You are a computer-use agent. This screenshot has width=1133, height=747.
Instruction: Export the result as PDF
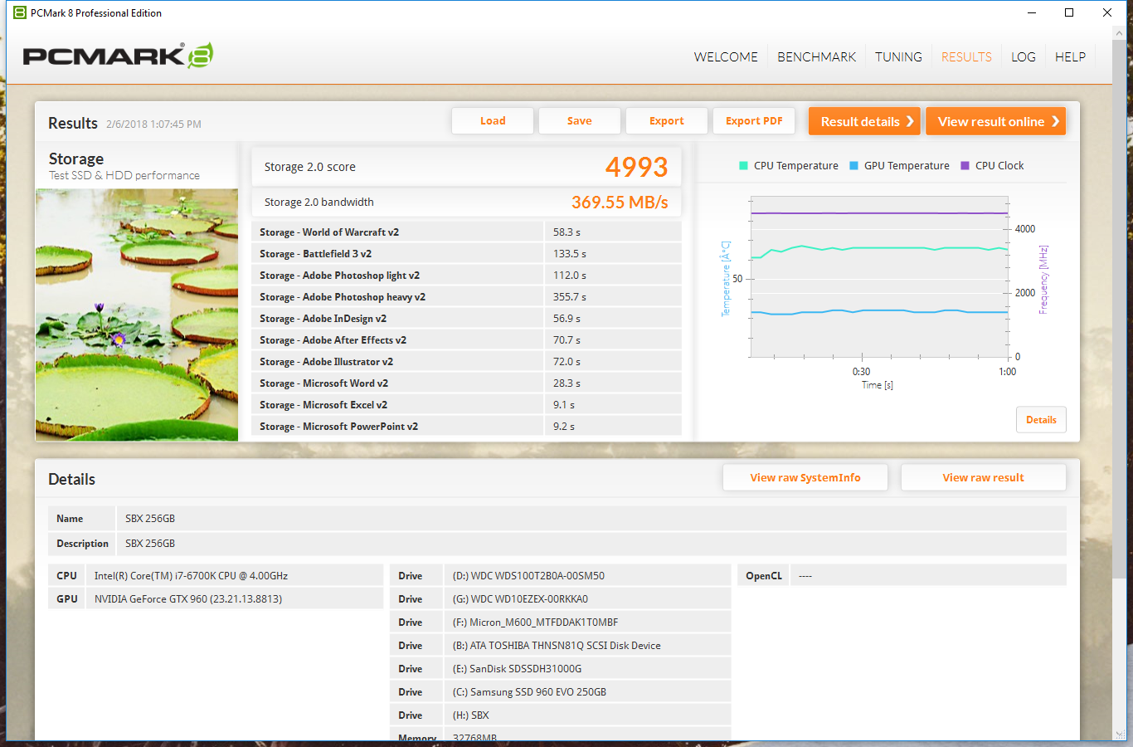754,121
